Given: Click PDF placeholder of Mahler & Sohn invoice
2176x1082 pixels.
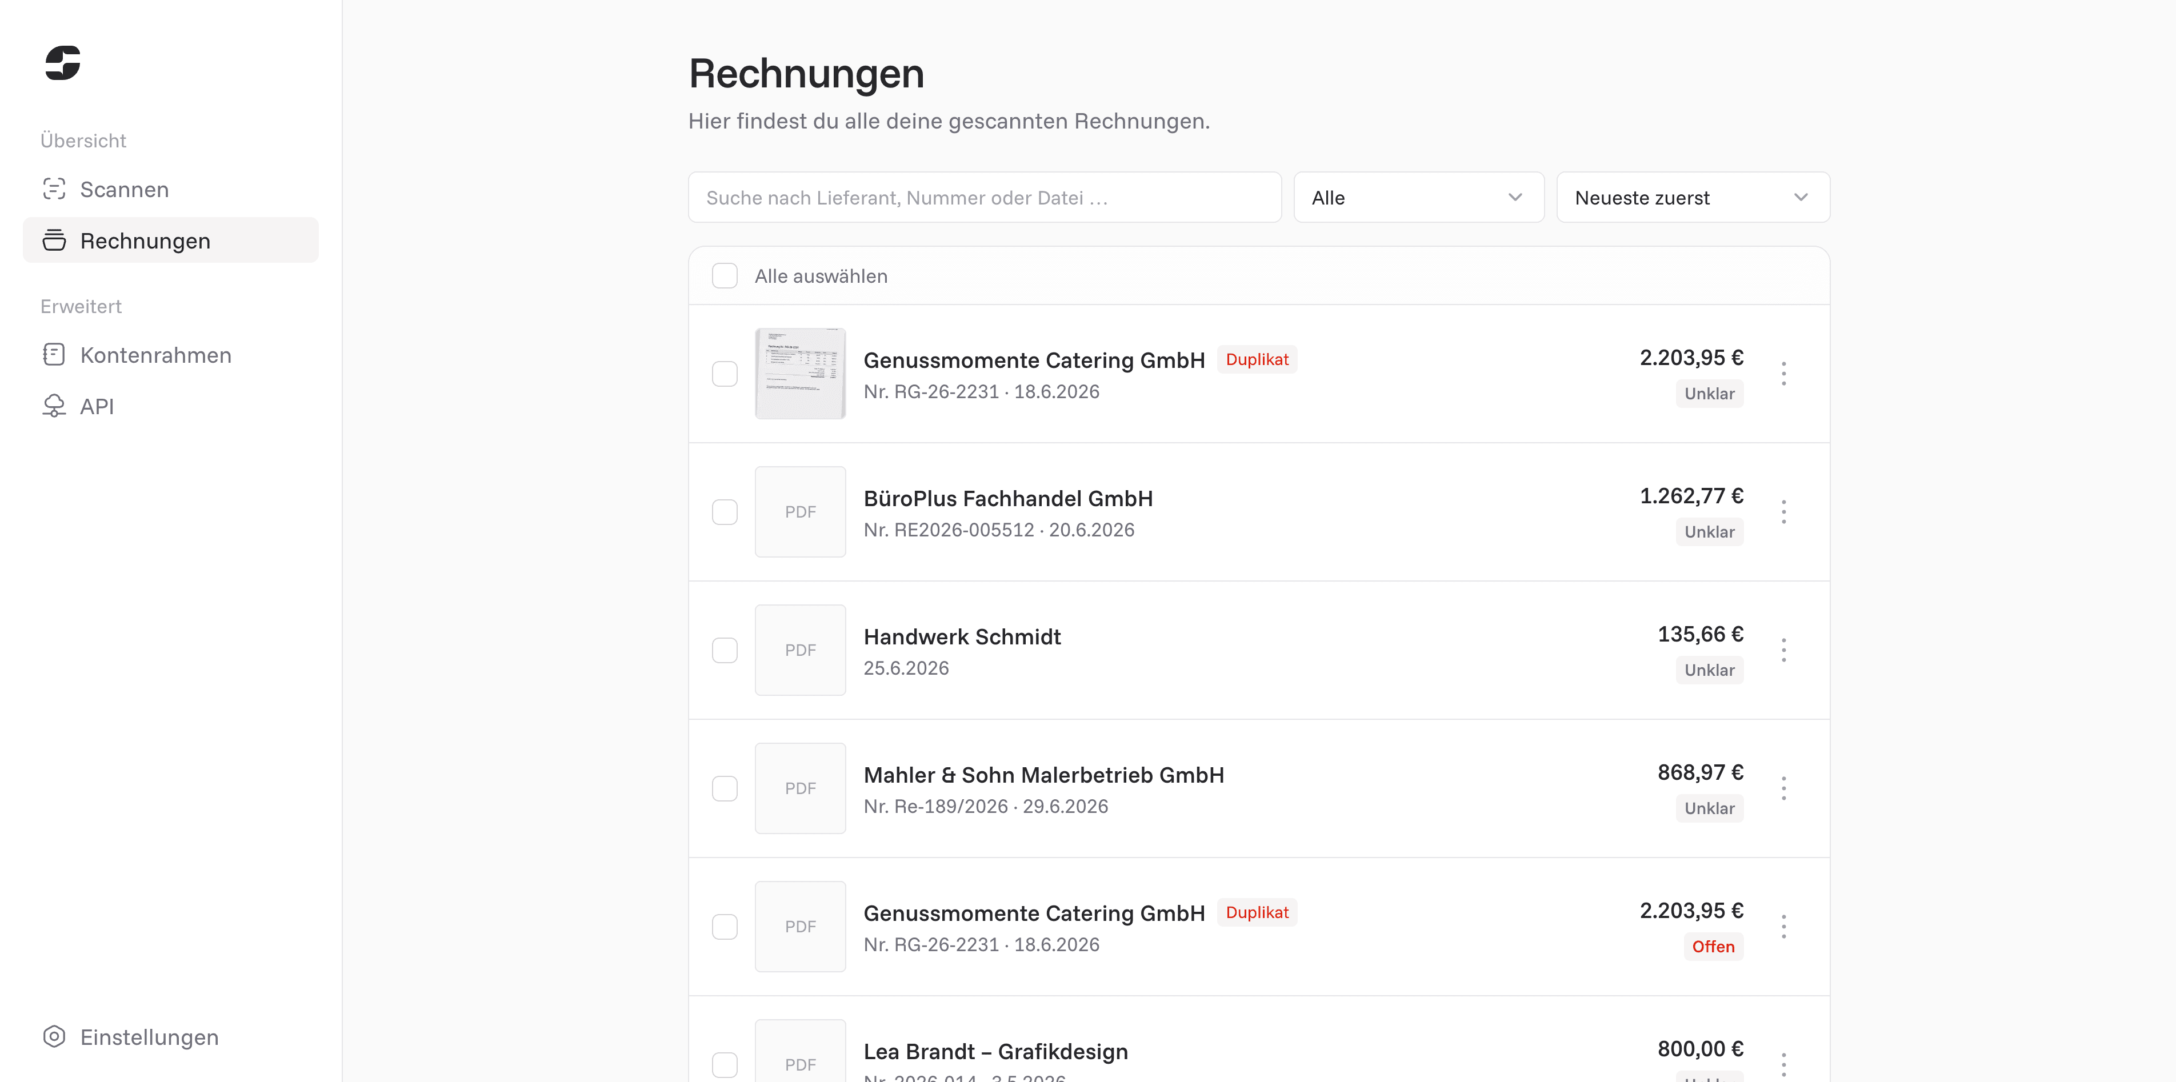Looking at the screenshot, I should (x=800, y=789).
